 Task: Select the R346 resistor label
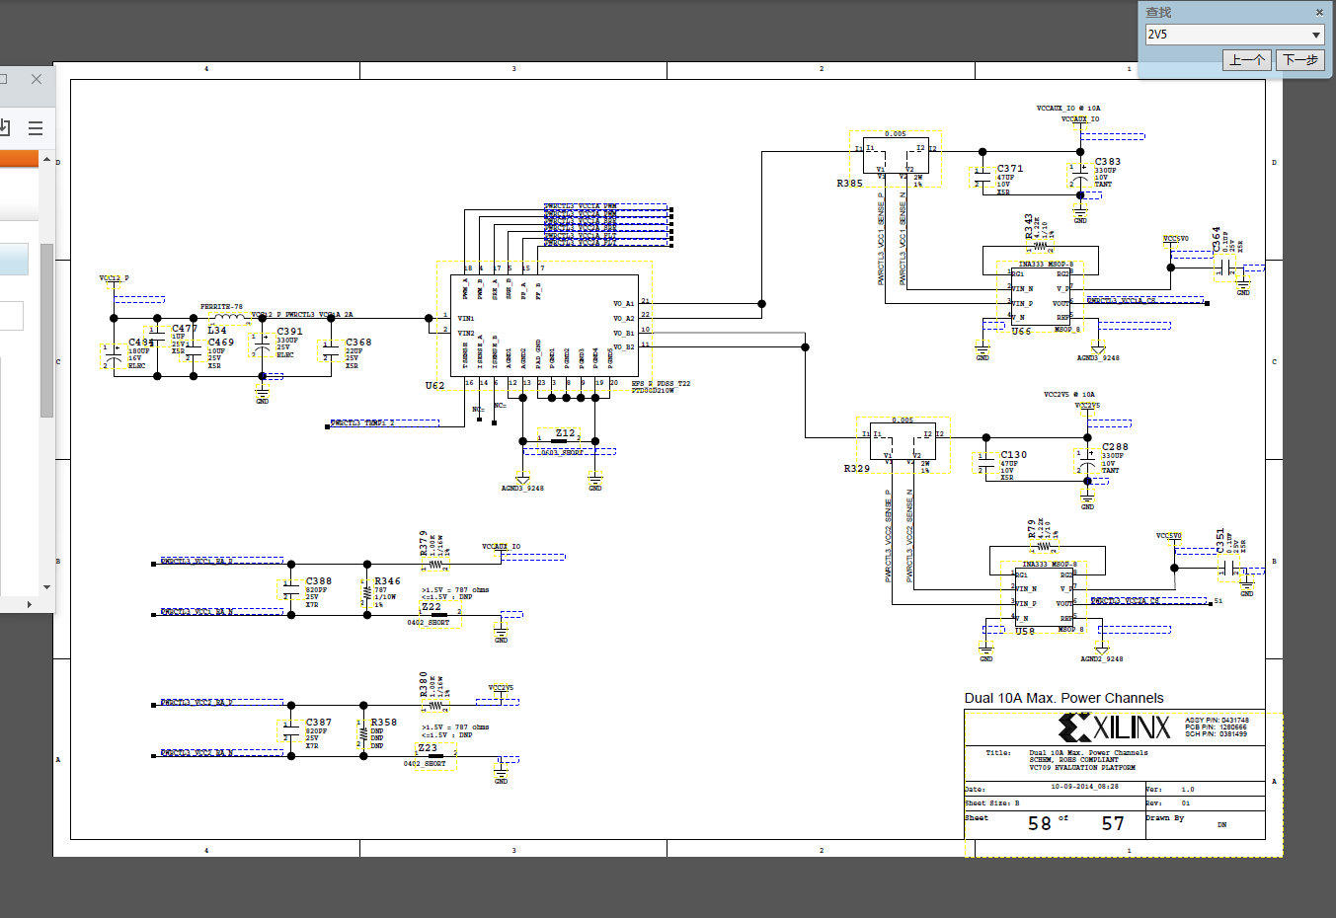(388, 581)
